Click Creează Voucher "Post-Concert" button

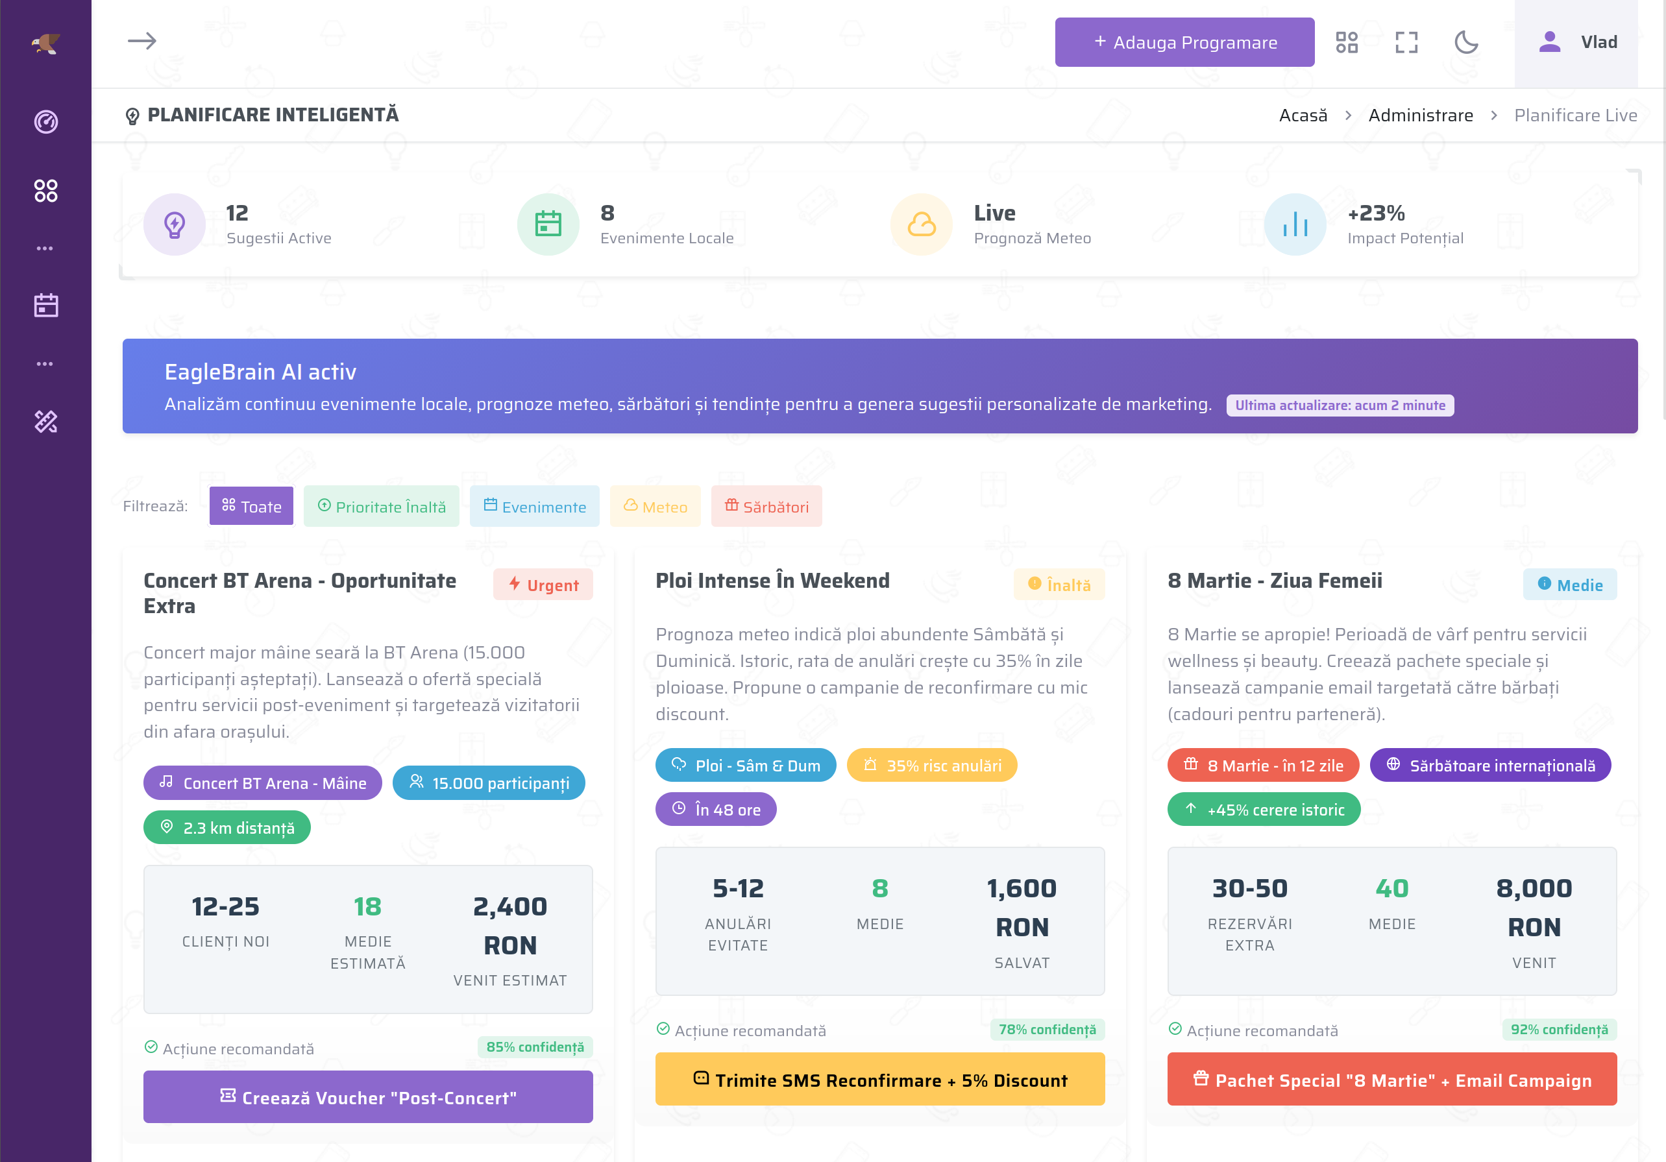(x=368, y=1096)
